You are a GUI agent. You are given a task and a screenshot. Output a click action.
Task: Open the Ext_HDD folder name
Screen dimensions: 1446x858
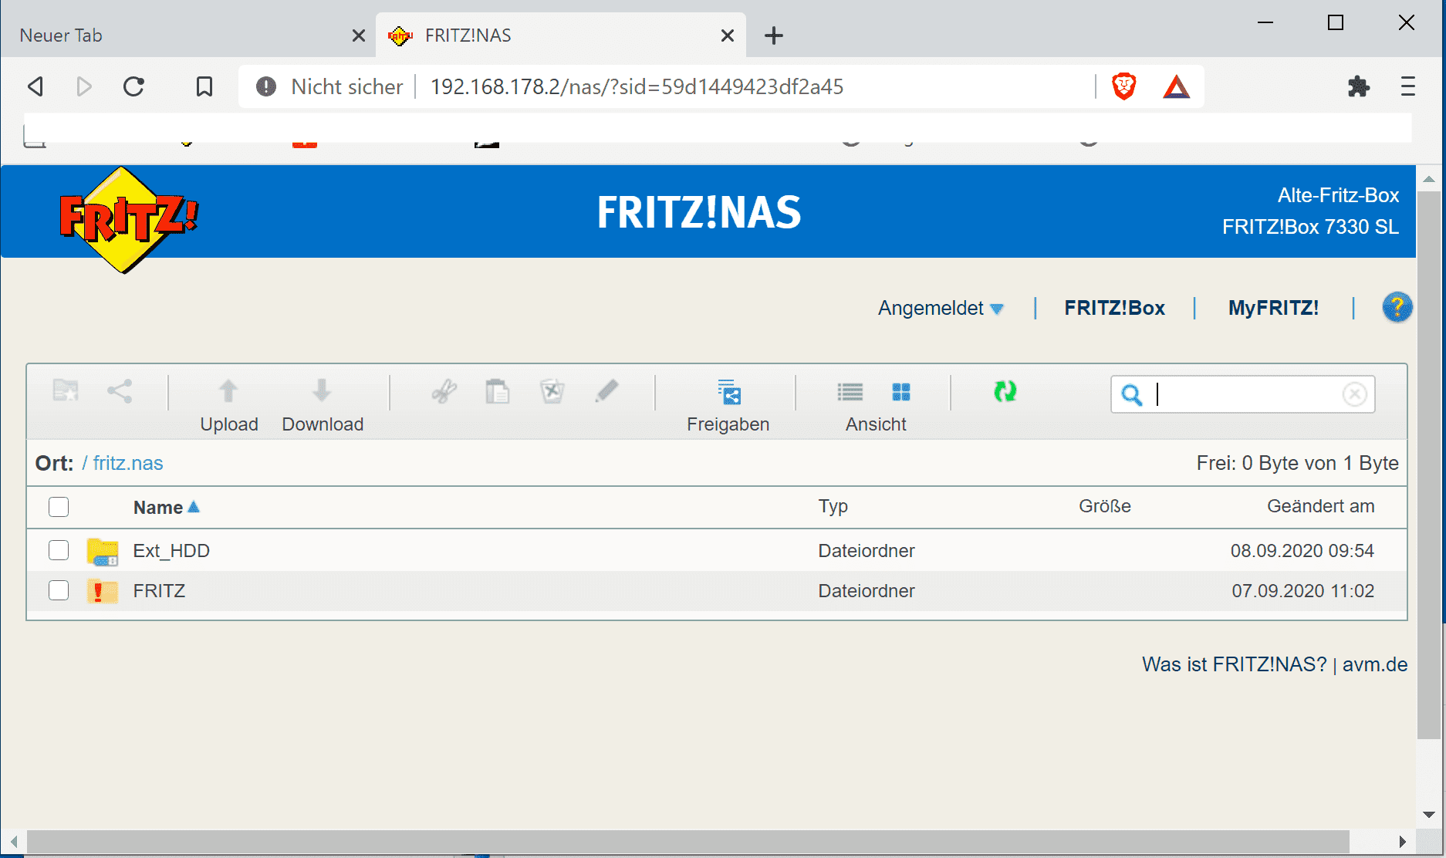[x=171, y=551]
